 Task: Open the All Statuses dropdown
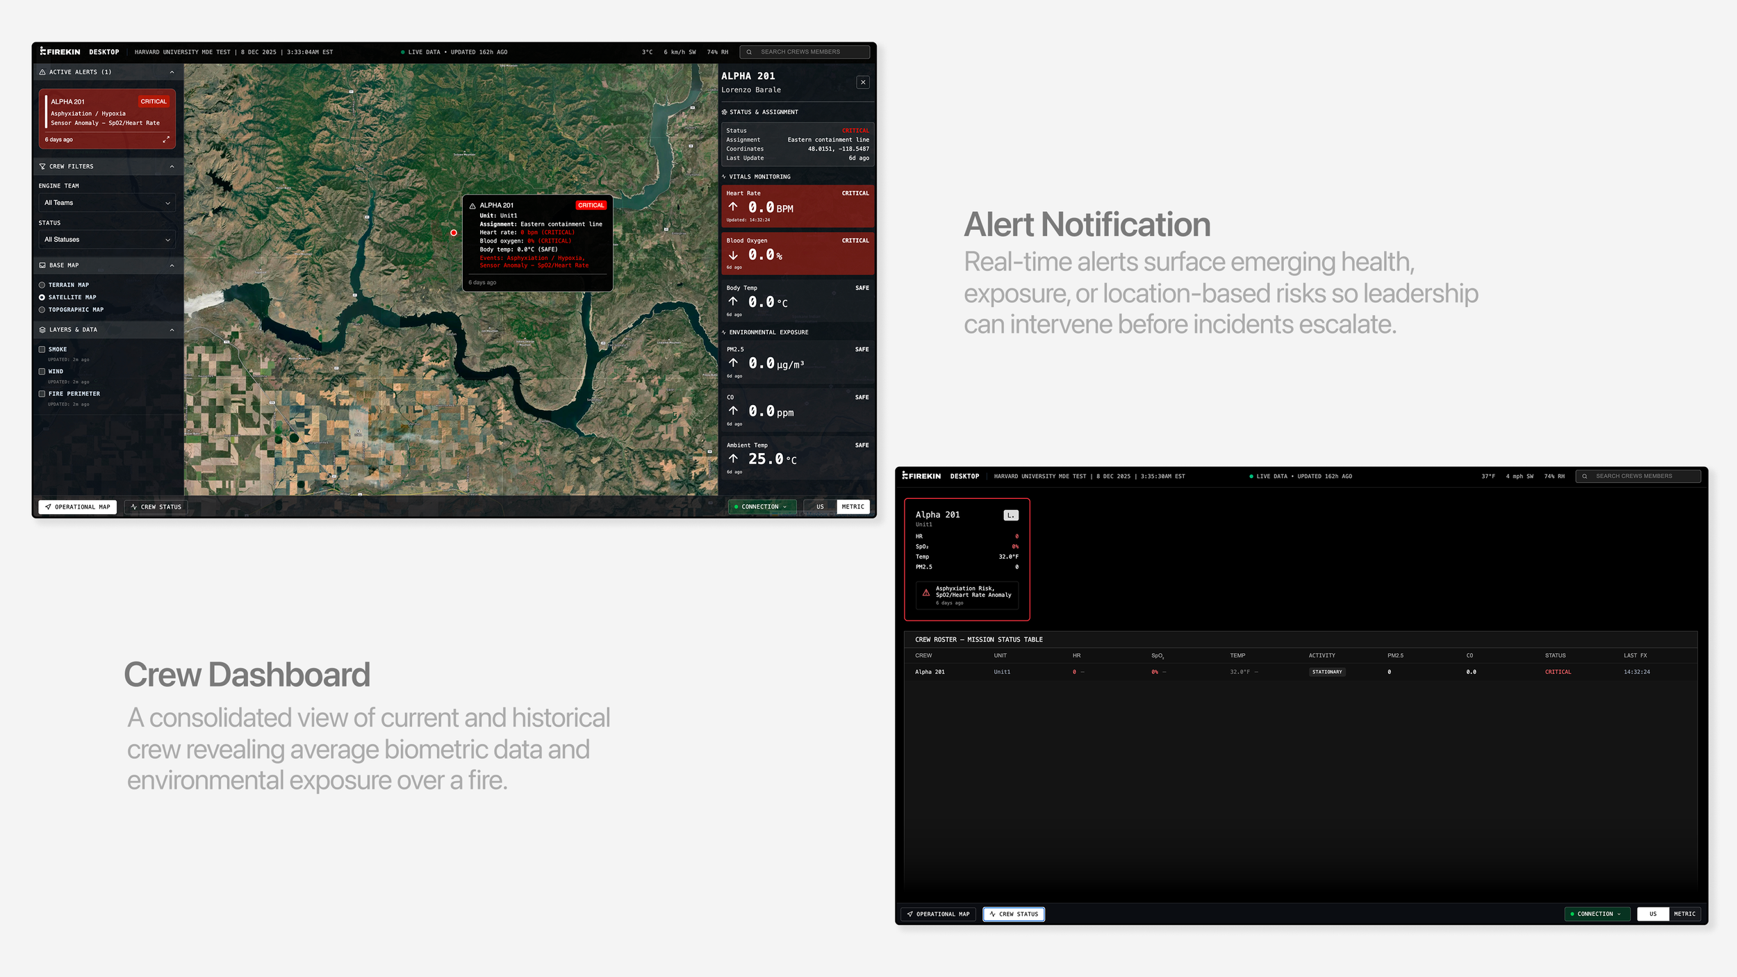click(x=106, y=240)
